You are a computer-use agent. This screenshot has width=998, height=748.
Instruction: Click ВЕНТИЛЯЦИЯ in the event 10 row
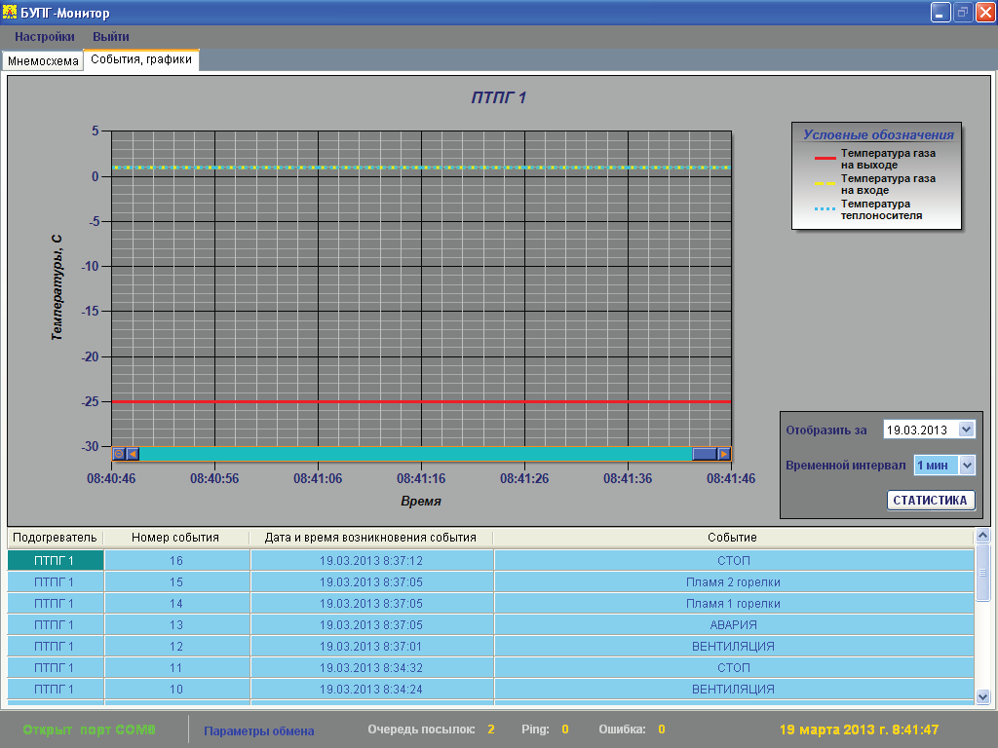[x=734, y=689]
